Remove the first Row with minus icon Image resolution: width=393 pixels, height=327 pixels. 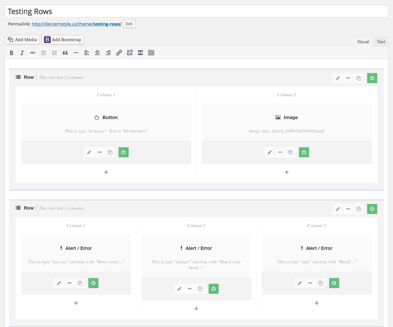[x=348, y=78]
